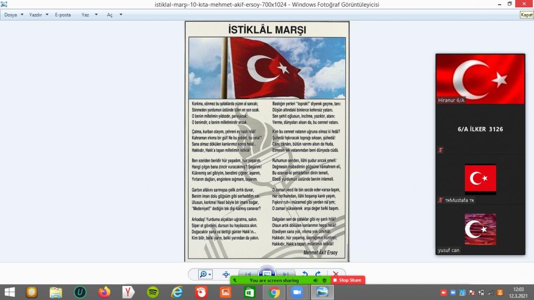
Task: Rotate the image clockwise
Action: coord(318,274)
